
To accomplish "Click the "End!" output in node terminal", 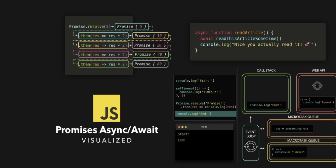I will (x=182, y=140).
